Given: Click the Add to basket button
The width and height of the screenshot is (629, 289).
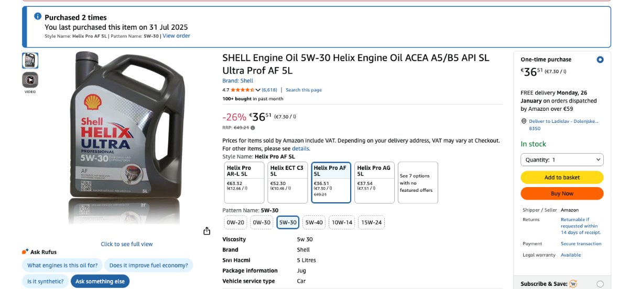Looking at the screenshot, I should pos(562,177).
